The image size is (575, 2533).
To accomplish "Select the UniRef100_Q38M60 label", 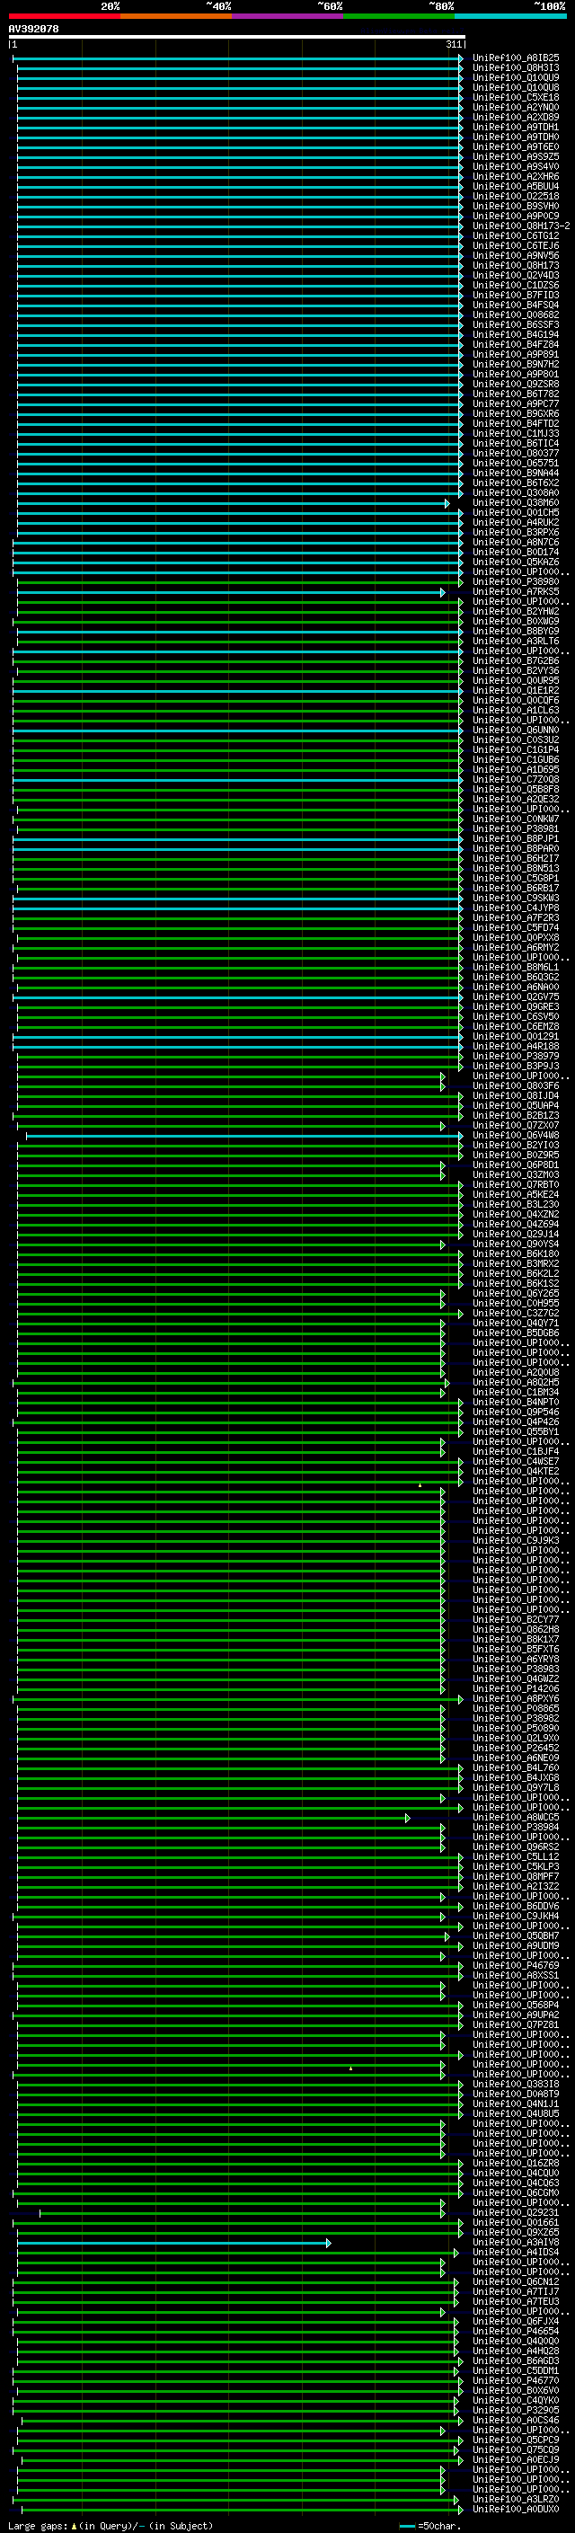I will pos(516,502).
